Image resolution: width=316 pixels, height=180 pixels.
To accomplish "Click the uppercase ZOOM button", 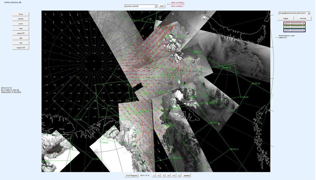I will click(21, 19).
